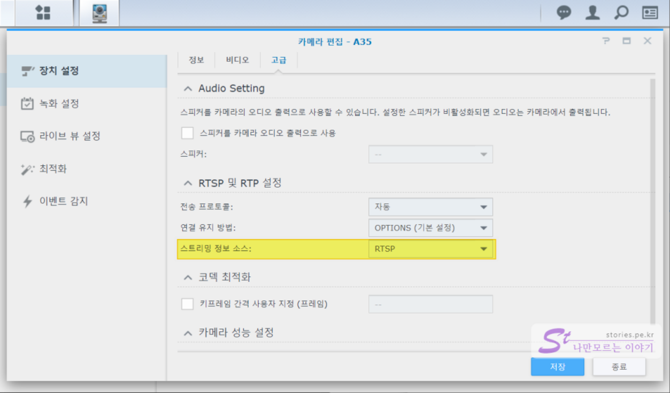Click the 저장 save button
Screen dimensions: 670x393
tap(557, 367)
